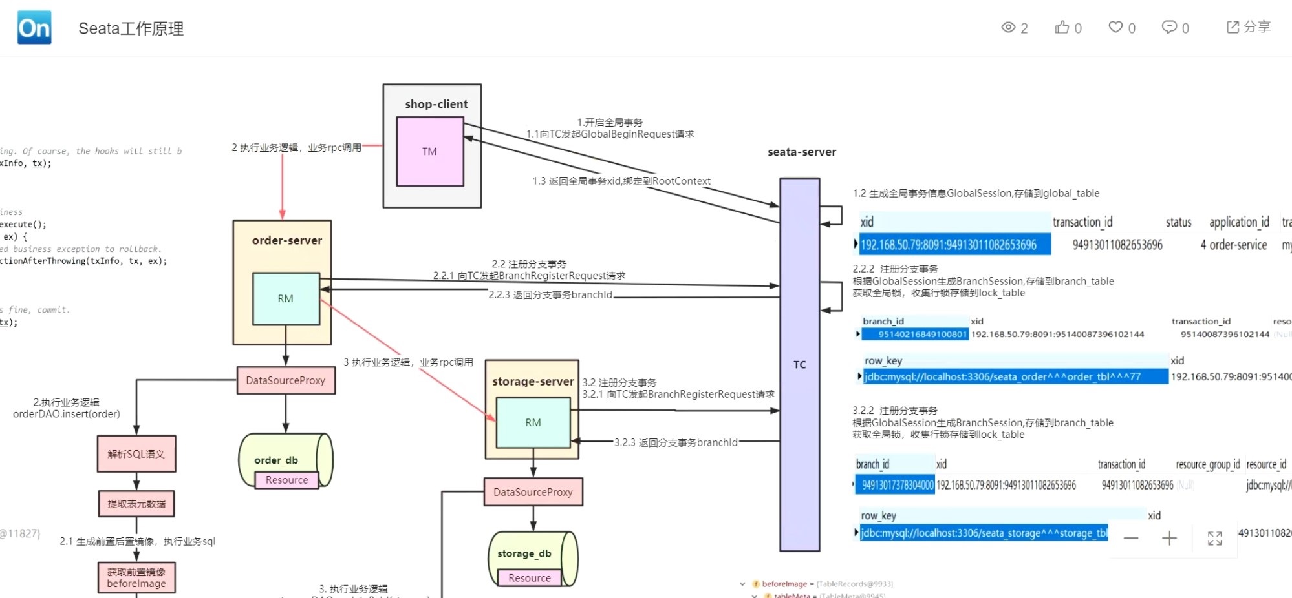Click the storage-server label
This screenshot has height=598, width=1292.
533,382
